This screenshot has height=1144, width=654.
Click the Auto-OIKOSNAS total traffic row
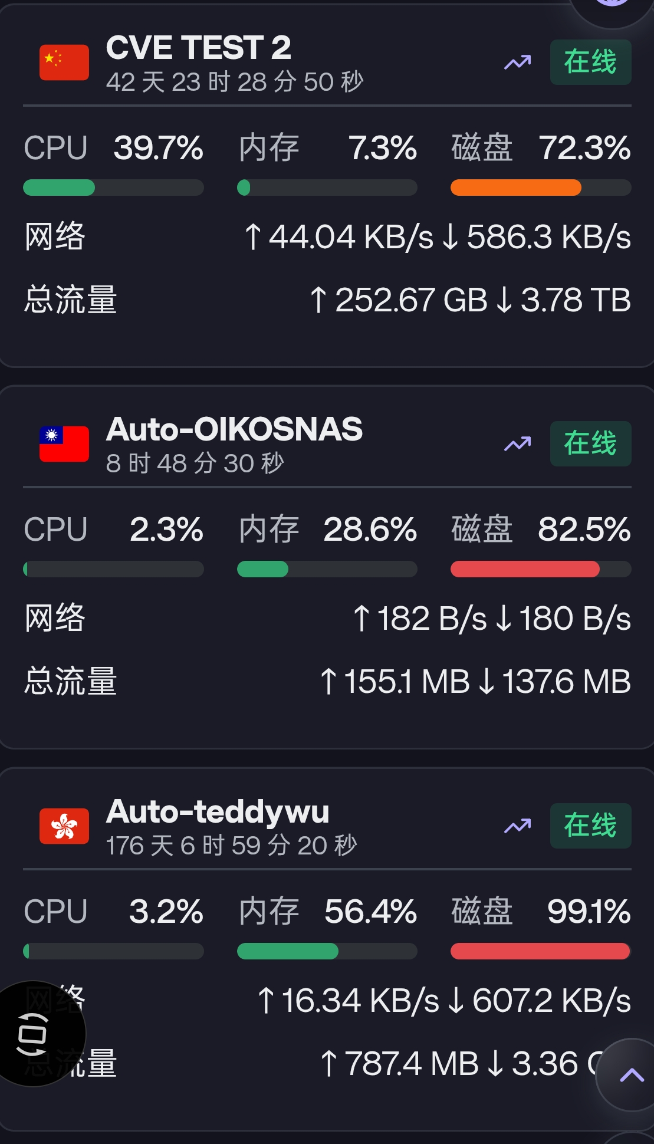[327, 681]
